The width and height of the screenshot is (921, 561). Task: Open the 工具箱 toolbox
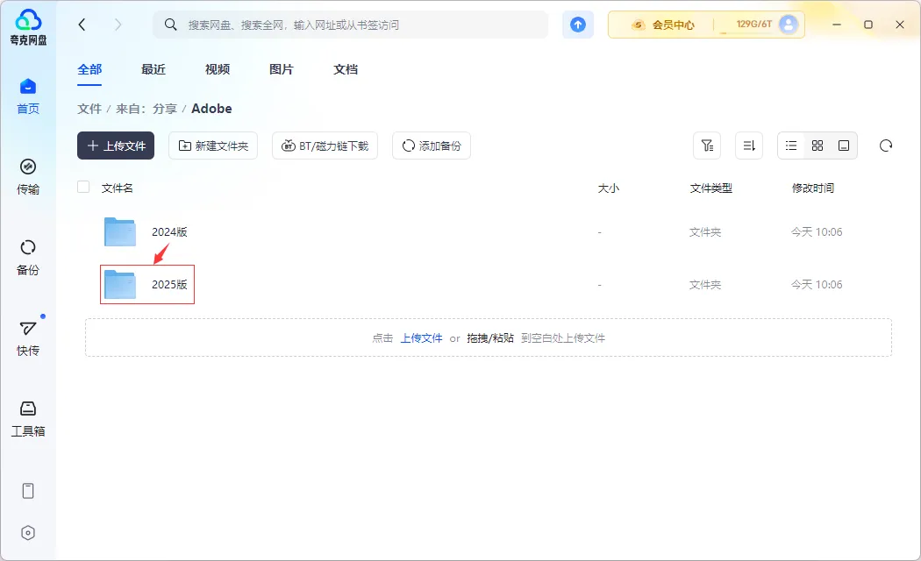point(27,419)
